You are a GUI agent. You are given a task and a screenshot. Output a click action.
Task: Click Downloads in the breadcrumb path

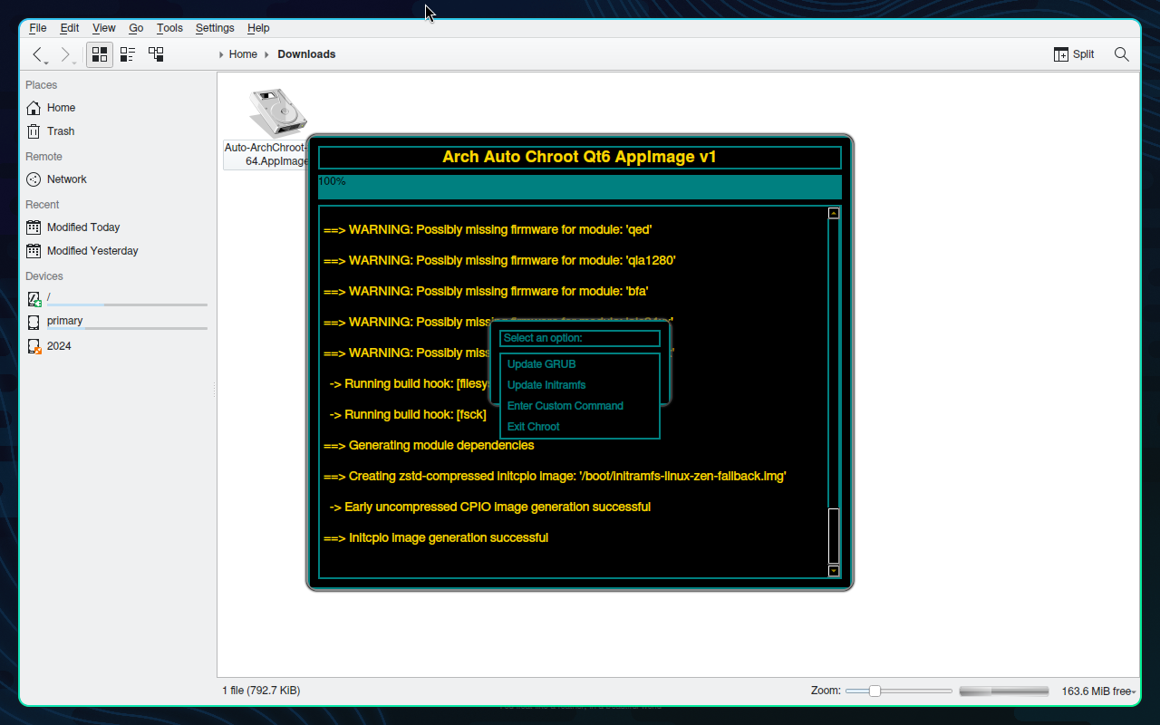point(306,54)
